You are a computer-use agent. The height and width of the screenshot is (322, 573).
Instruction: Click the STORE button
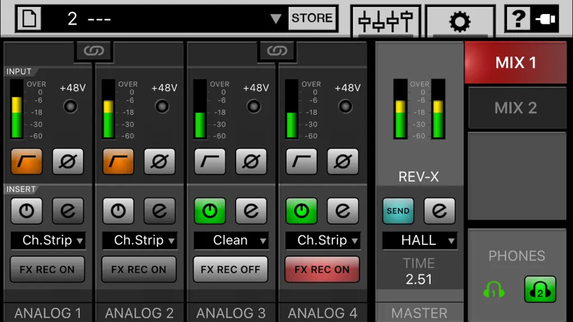click(x=312, y=18)
